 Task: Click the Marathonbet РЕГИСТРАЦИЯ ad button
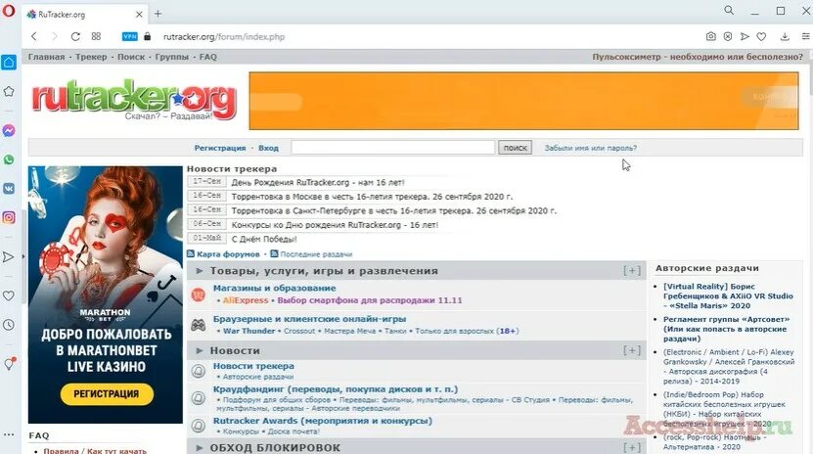107,394
